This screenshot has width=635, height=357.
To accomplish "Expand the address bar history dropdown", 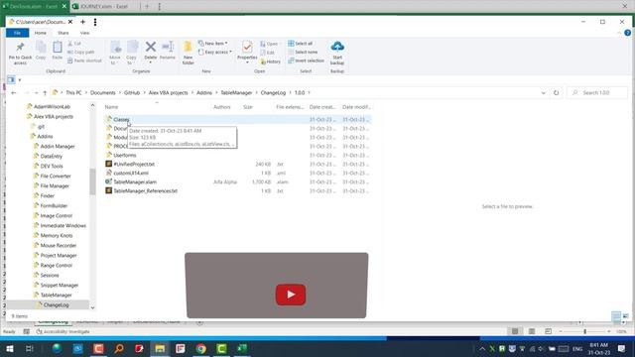I will coord(543,92).
